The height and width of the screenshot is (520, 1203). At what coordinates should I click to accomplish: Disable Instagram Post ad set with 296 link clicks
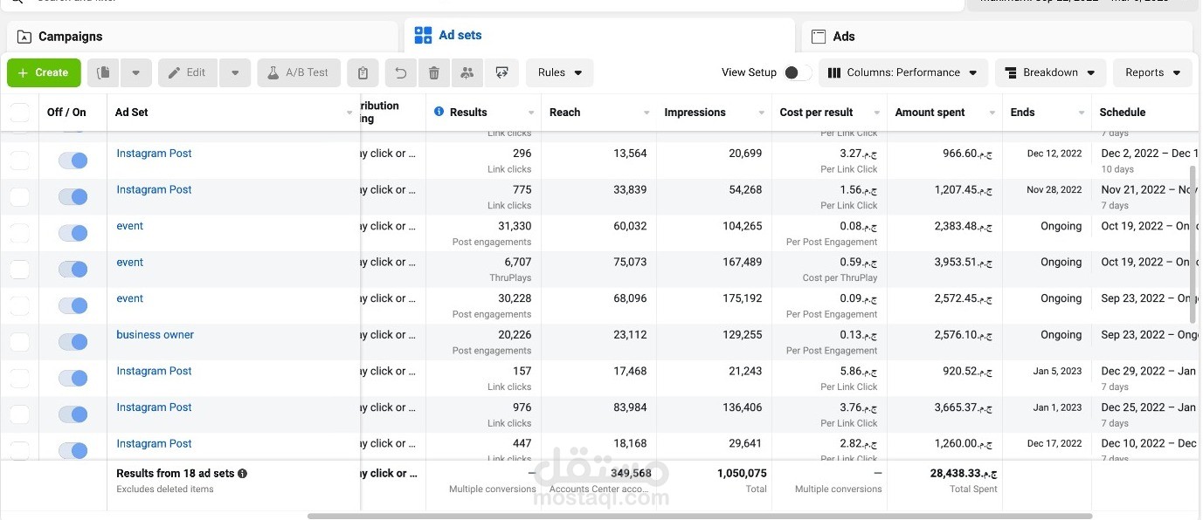[73, 161]
